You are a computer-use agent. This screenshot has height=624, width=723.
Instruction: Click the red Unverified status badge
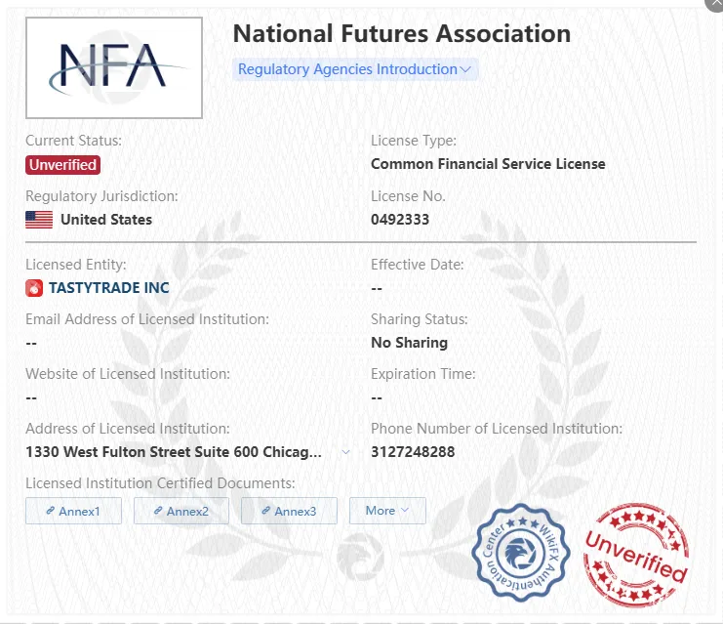pyautogui.click(x=62, y=165)
